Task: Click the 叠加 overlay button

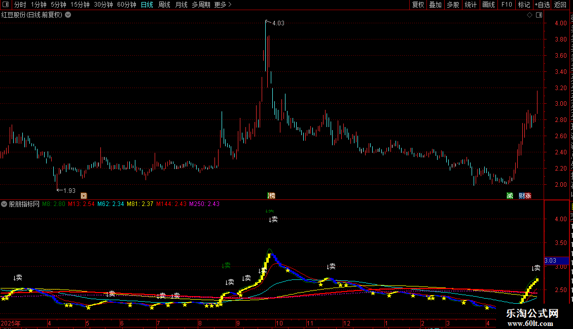Action: (x=435, y=5)
